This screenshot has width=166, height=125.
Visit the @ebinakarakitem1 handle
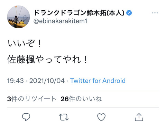(60, 21)
